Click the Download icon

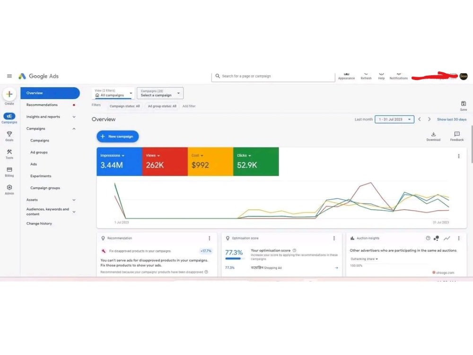[433, 134]
